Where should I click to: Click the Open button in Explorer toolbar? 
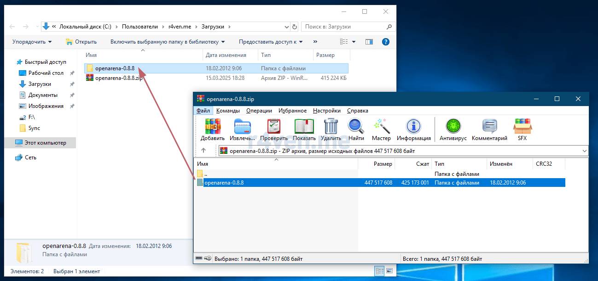[81, 42]
